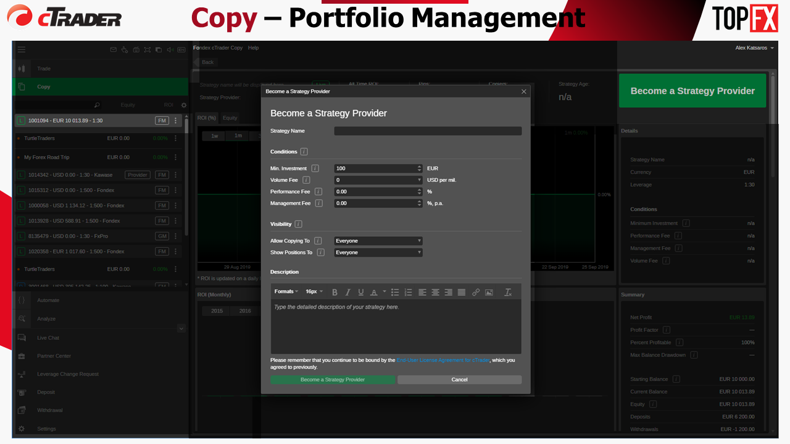Open the column settings gear next to ROI
The width and height of the screenshot is (790, 444).
tap(183, 105)
